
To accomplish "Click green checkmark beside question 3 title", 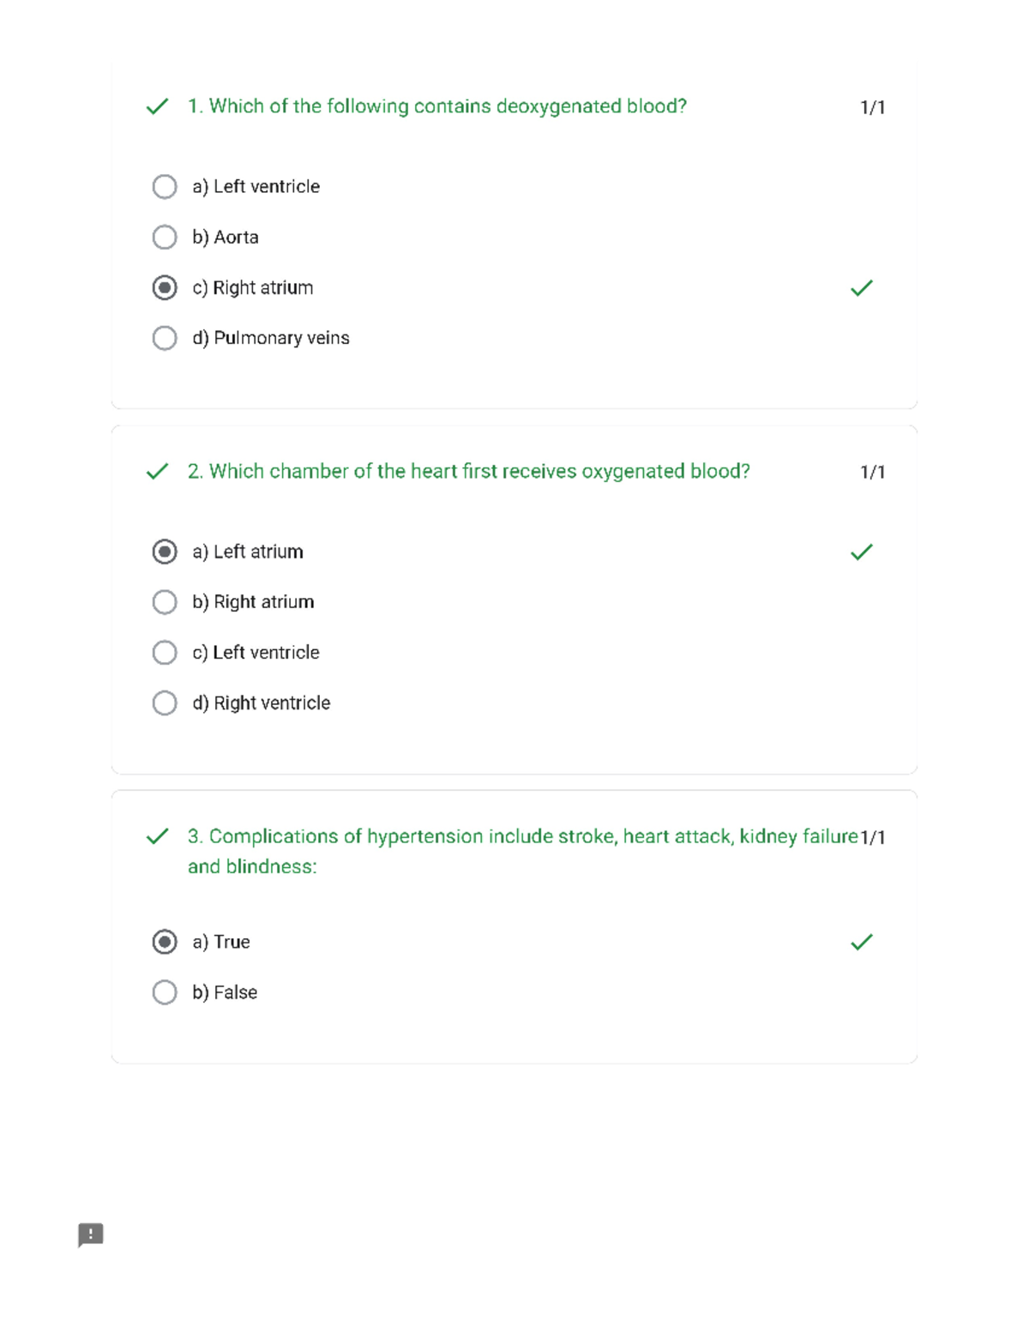I will click(x=157, y=836).
